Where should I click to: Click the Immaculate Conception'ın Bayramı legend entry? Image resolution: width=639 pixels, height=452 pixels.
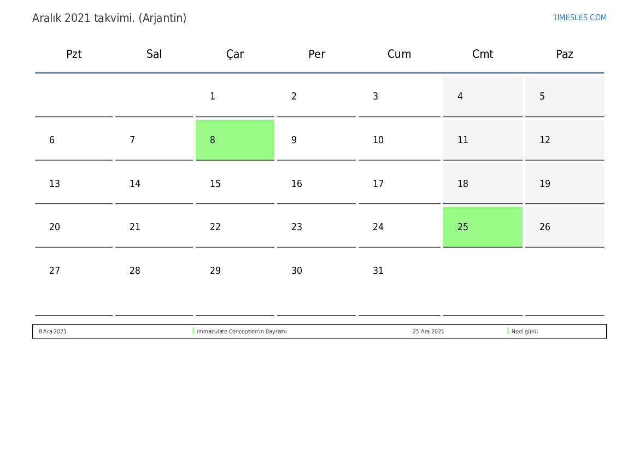[x=242, y=331]
